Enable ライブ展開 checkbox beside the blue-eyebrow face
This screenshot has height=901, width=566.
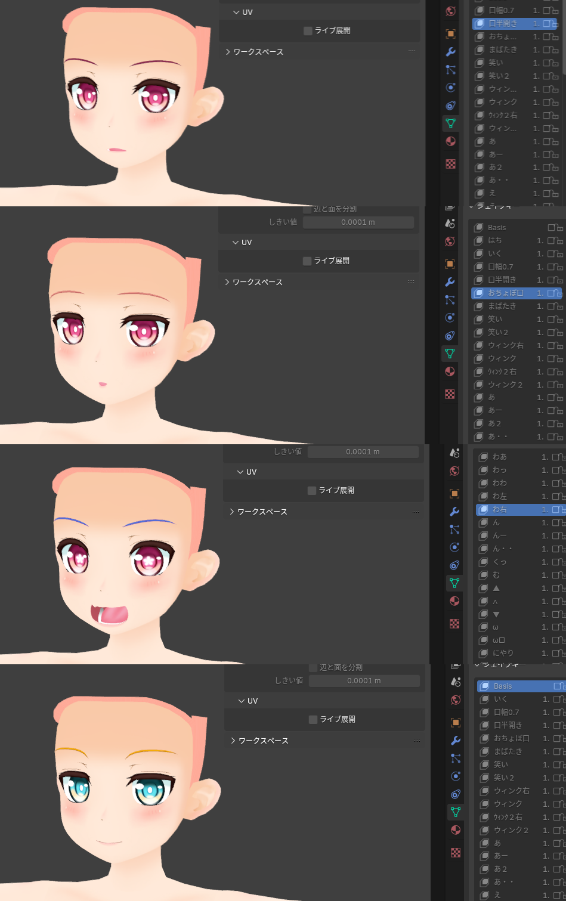pyautogui.click(x=312, y=490)
